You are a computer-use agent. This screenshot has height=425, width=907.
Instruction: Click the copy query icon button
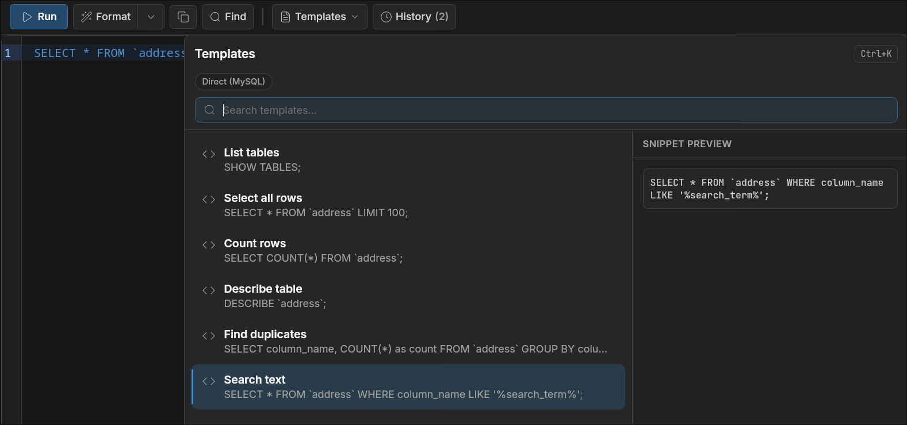(x=183, y=17)
